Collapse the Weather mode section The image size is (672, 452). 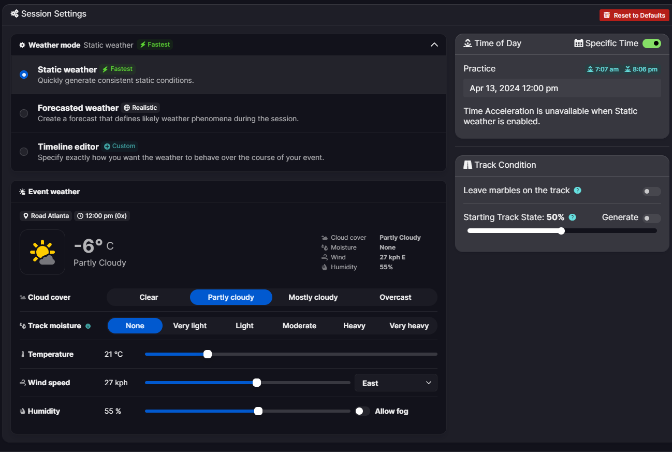coord(434,45)
